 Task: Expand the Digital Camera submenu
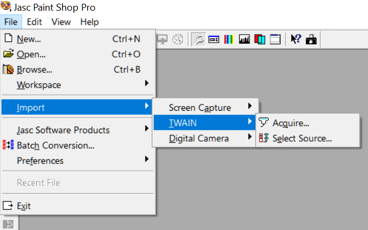tap(205, 138)
